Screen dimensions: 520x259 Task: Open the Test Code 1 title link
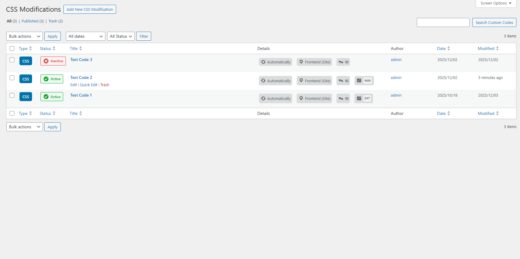[x=81, y=95]
